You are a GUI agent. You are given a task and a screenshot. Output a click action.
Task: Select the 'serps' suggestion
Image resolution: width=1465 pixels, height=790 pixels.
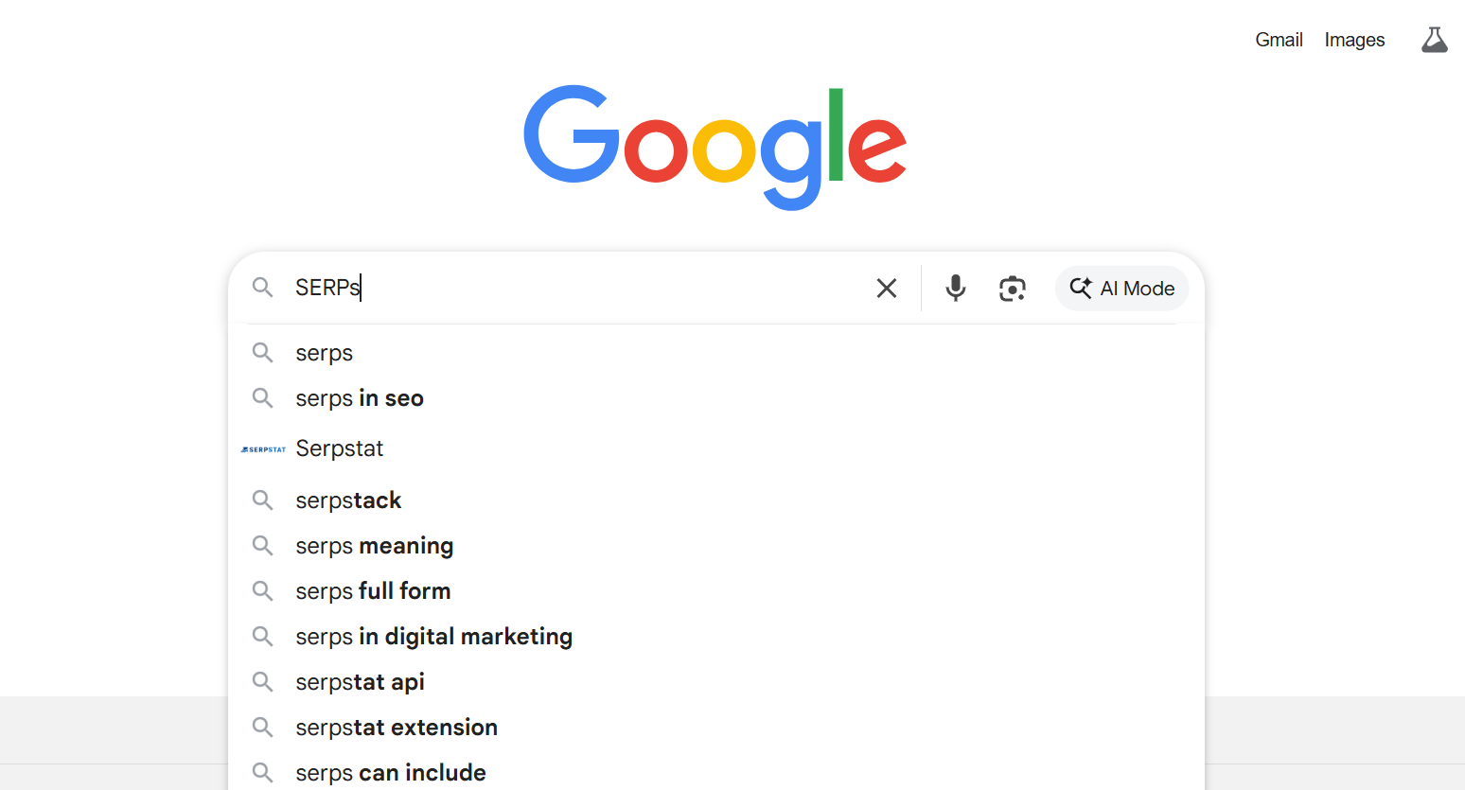pyautogui.click(x=325, y=353)
